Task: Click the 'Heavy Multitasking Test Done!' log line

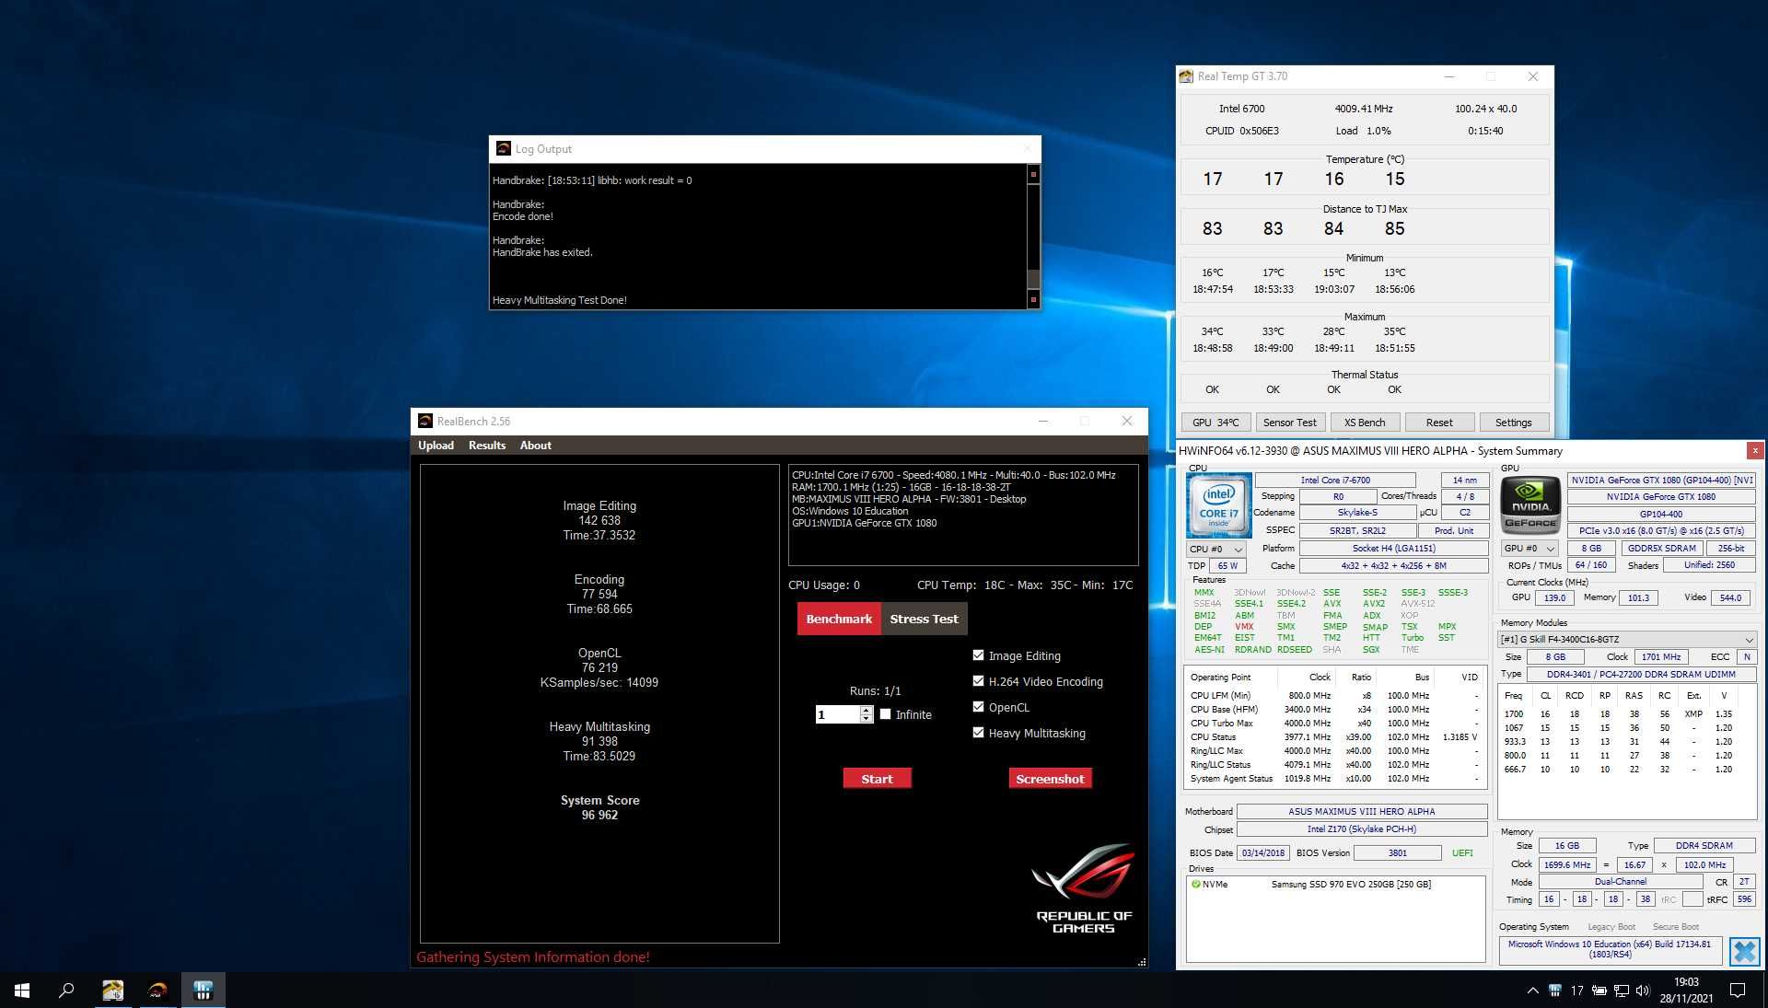Action: pyautogui.click(x=560, y=300)
